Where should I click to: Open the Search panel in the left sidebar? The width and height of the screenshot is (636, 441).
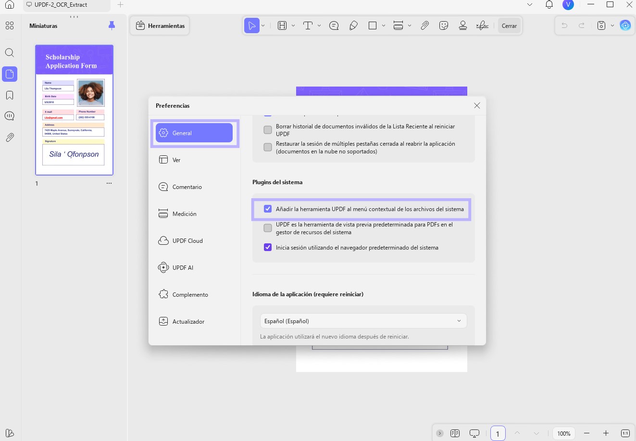click(10, 53)
